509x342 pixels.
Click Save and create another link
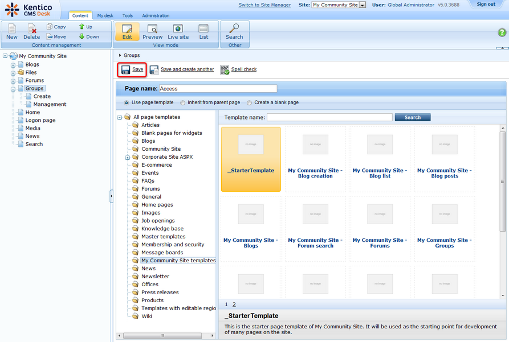[x=188, y=69]
